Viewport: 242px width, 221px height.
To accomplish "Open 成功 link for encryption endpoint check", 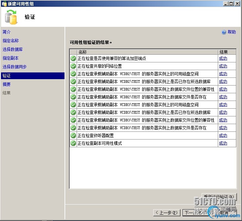I will point(223,59).
